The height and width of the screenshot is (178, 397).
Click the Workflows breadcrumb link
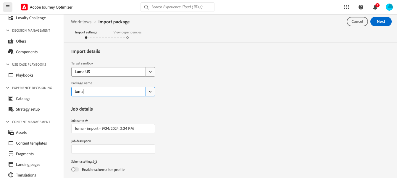(x=81, y=22)
